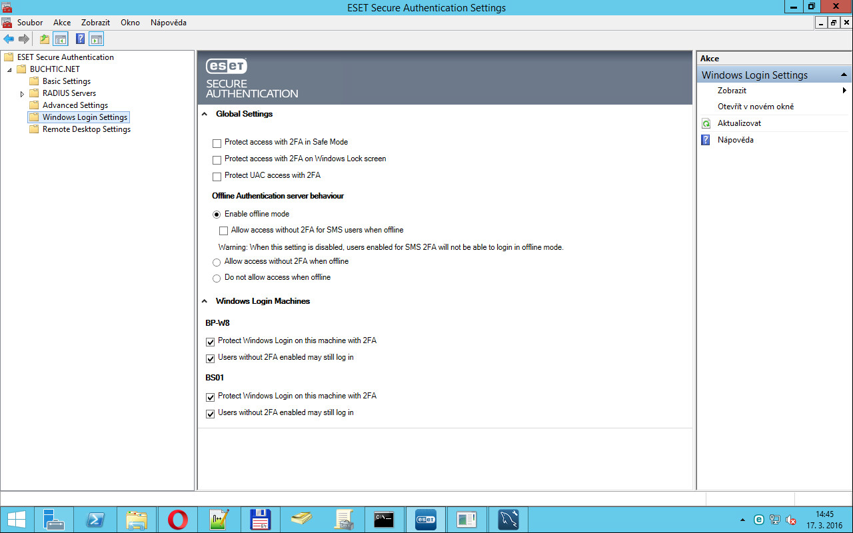853x533 pixels.
Task: Open Notepad++ from the taskbar
Action: point(219,519)
